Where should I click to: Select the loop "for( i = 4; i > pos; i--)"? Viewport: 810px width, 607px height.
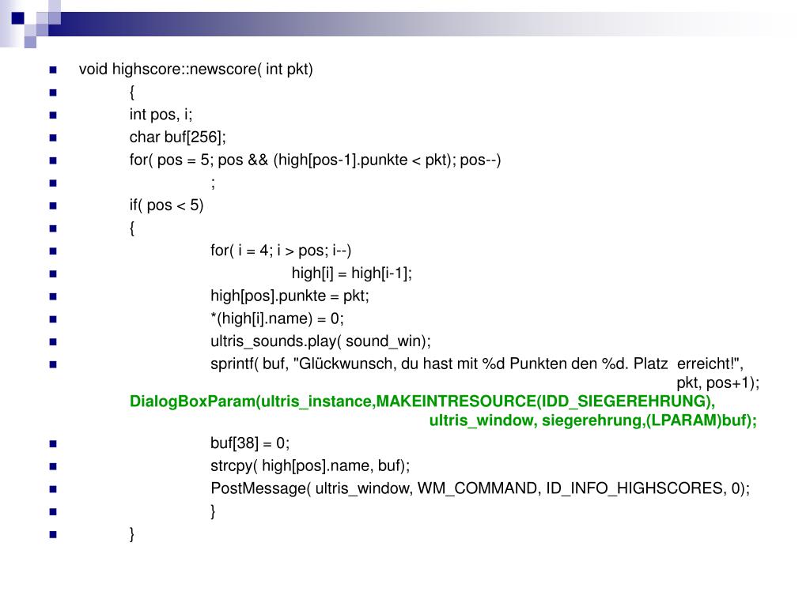[281, 251]
